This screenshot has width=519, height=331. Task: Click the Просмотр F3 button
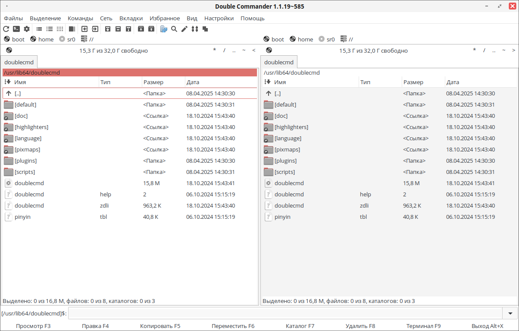pyautogui.click(x=33, y=326)
